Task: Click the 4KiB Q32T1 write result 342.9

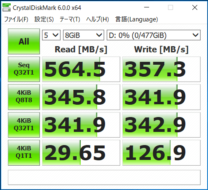Action: point(161,125)
